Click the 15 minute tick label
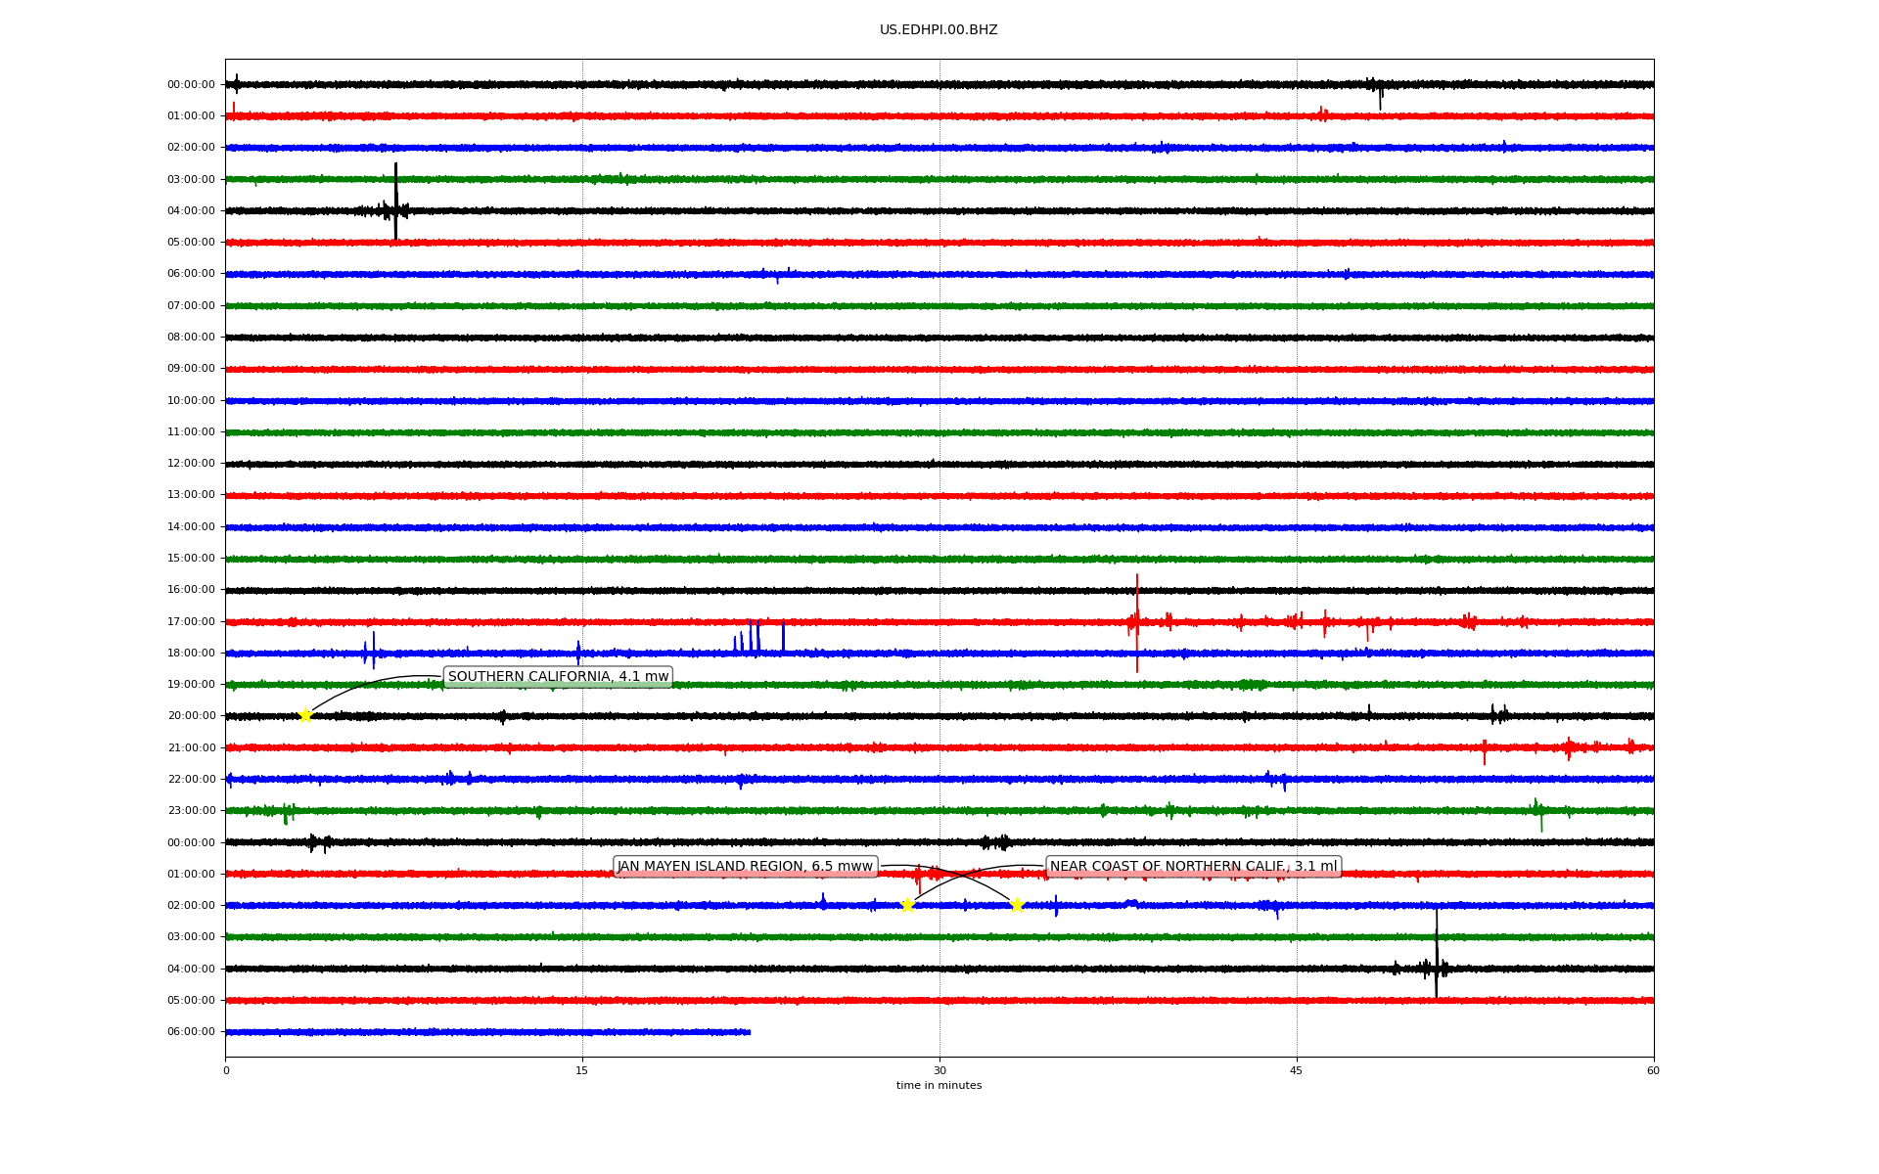1879x1174 pixels. [x=582, y=1070]
